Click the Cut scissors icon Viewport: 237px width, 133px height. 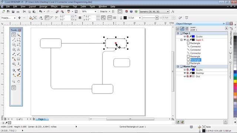[x=24, y=11]
